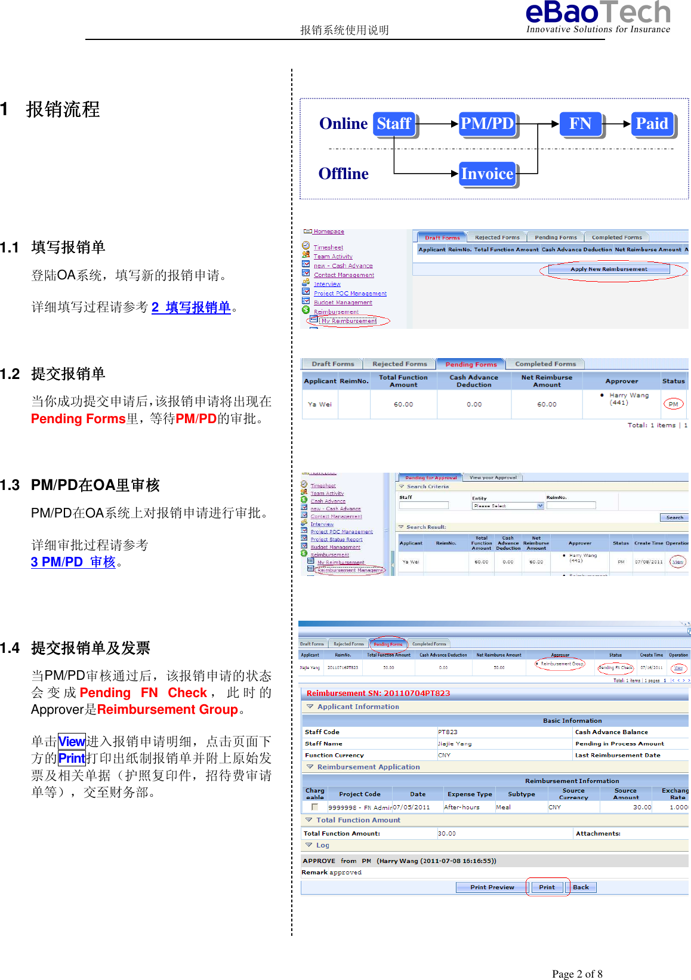This screenshot has height=980, width=691.
Task: Click the Apply New Reimbursement button
Action: 609,269
